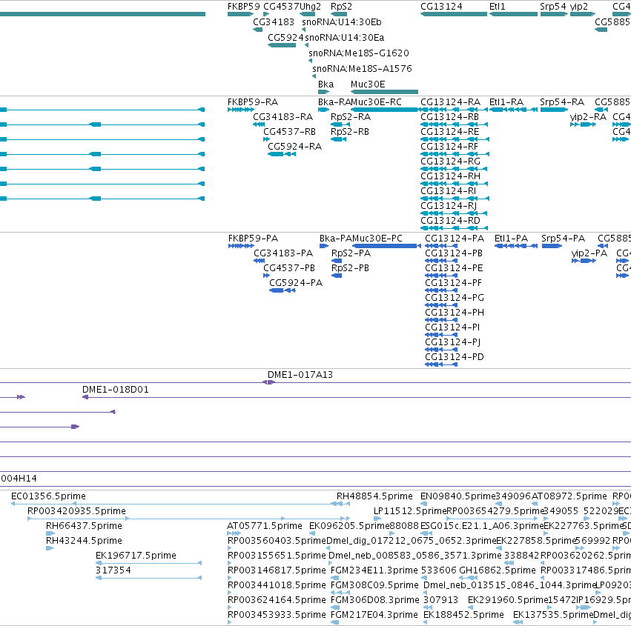
Task: Select the Muc30E-RC transcript label
Action: tap(376, 102)
